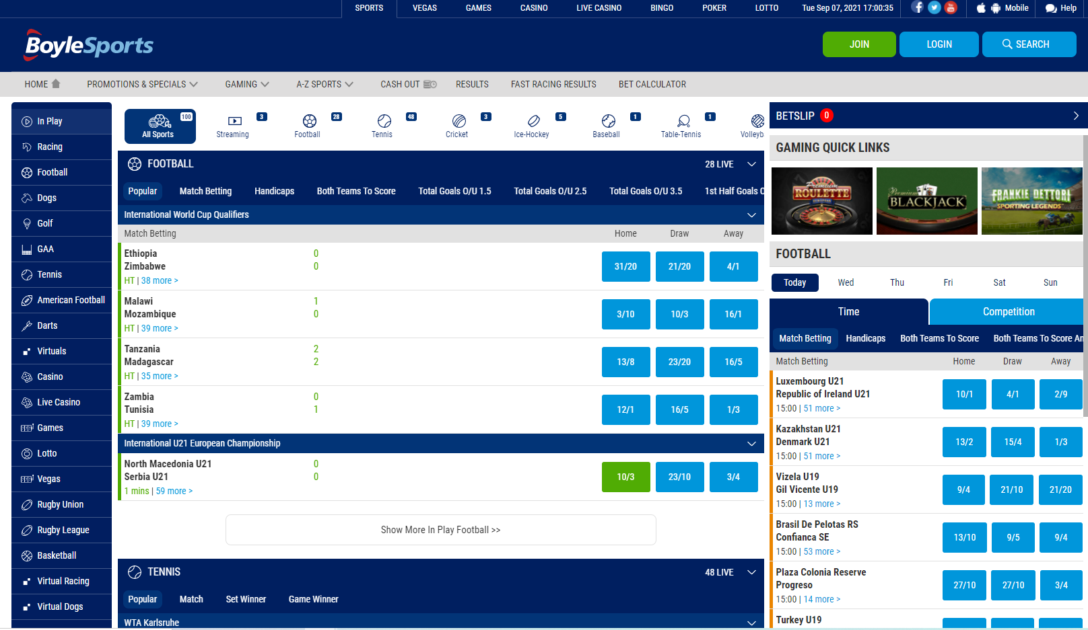
Task: Collapse International World Cup Qualifiers section
Action: click(752, 215)
